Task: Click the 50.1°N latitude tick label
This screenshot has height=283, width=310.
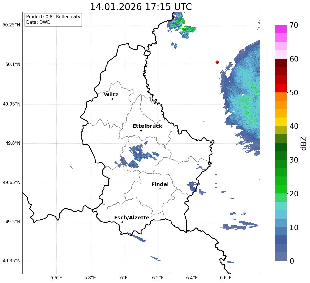Action: point(13,64)
